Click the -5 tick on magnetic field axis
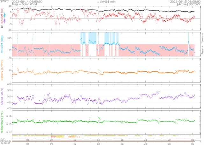Viewport: 204px width, 145px height. [x=10, y=24]
